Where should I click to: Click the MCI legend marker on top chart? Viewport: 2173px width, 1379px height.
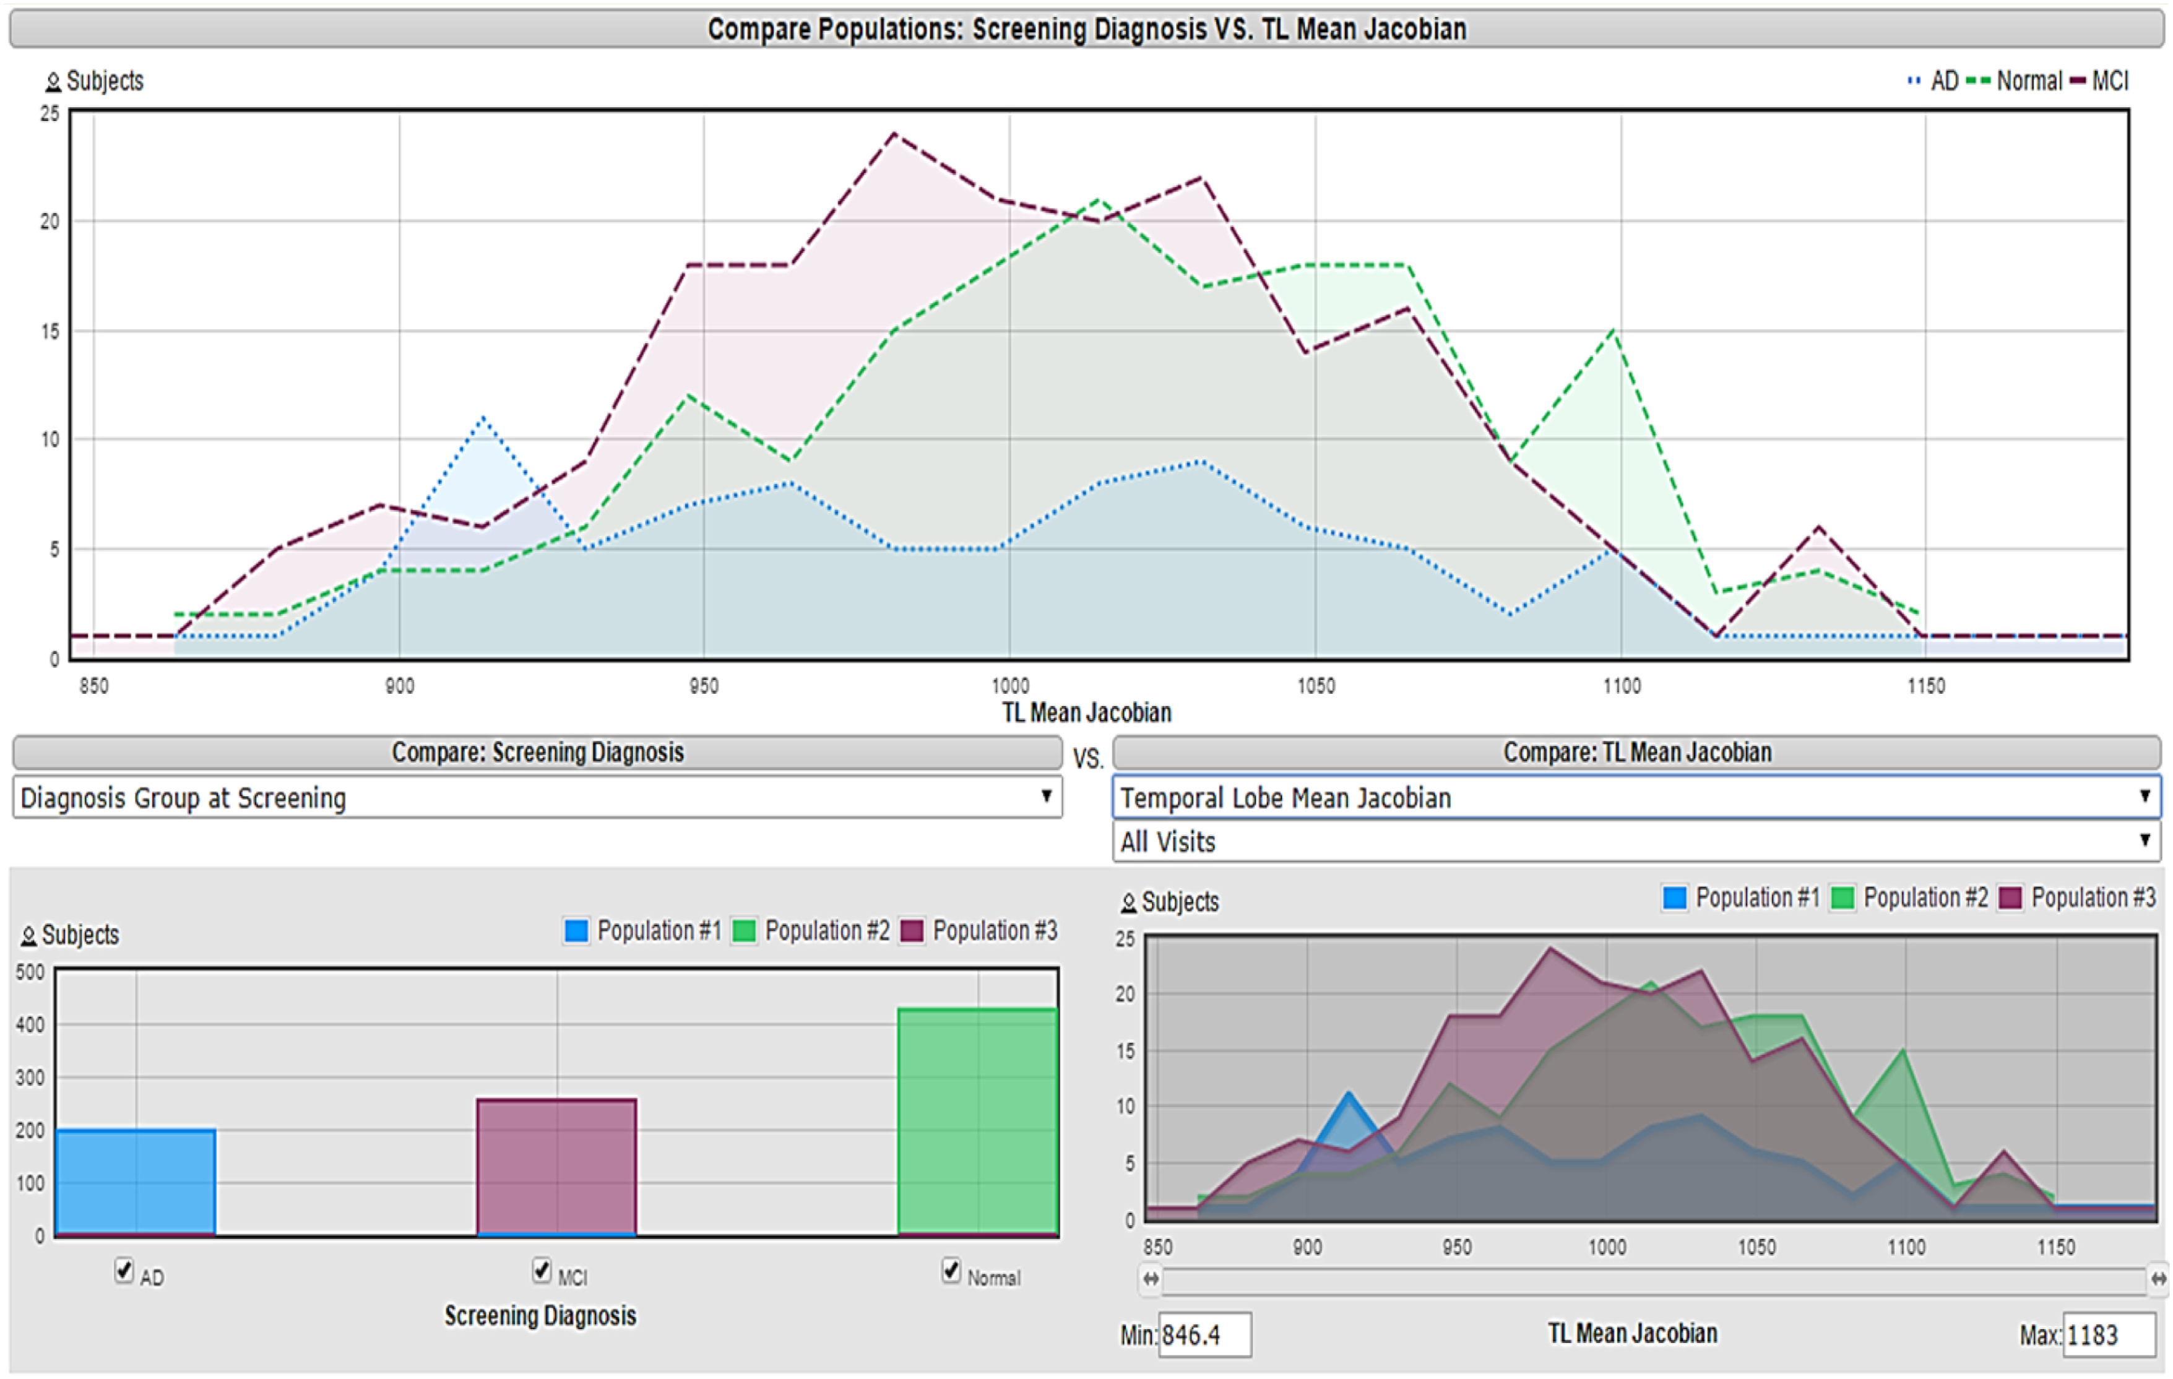point(2077,81)
